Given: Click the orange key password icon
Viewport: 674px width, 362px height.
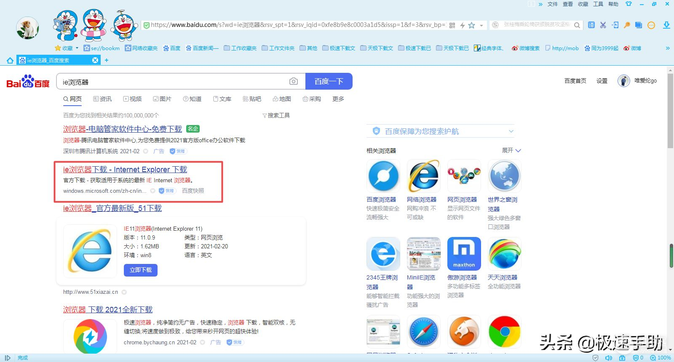Looking at the screenshot, I should pos(627,25).
